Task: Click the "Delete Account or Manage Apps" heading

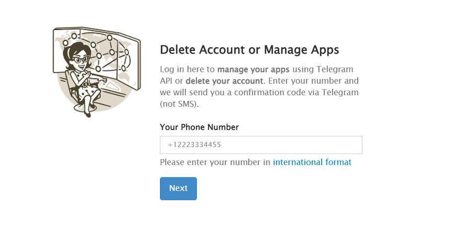Action: 249,50
